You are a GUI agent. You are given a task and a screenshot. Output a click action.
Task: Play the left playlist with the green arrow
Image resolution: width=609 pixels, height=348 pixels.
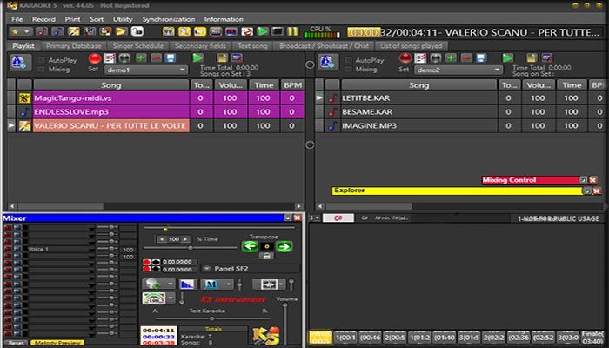pos(198,58)
